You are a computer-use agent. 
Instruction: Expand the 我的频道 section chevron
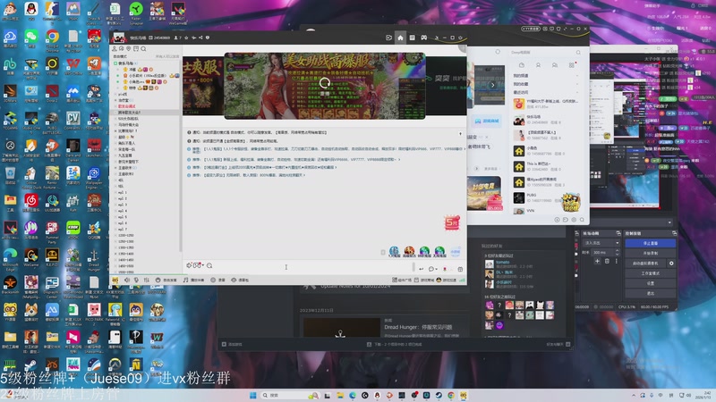(576, 76)
